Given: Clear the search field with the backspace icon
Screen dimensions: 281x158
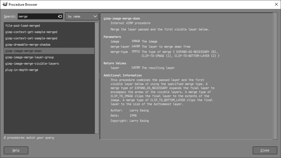Looking at the screenshot, I should coord(60,16).
